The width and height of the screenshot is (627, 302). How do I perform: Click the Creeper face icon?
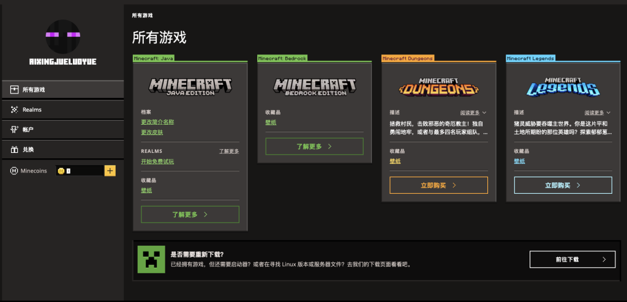pyautogui.click(x=151, y=260)
